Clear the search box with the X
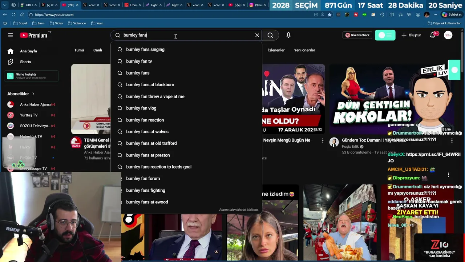Viewport: 465px width, 262px height. [x=257, y=35]
